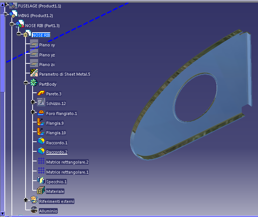This screenshot has height=217, width=258.
Task: Collapse the NOSE RIB (Part1.3) node
Action: 12,24
